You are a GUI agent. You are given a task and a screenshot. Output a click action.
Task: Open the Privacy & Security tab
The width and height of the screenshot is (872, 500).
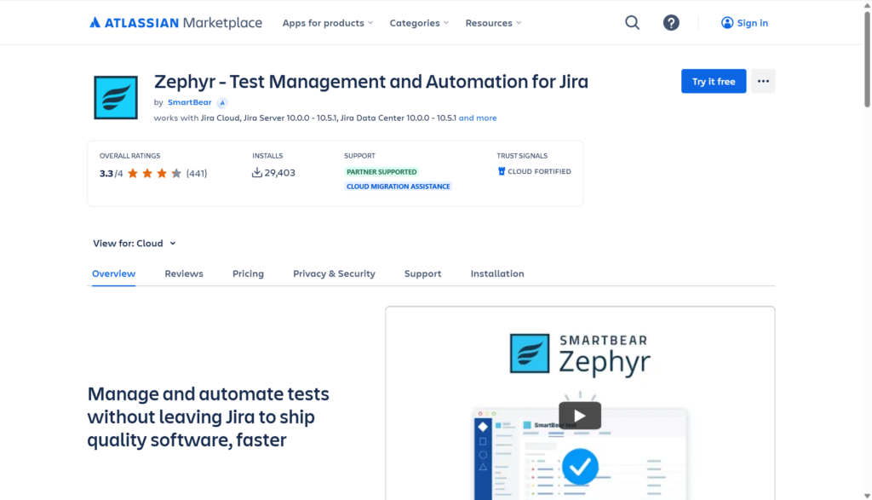click(x=334, y=273)
